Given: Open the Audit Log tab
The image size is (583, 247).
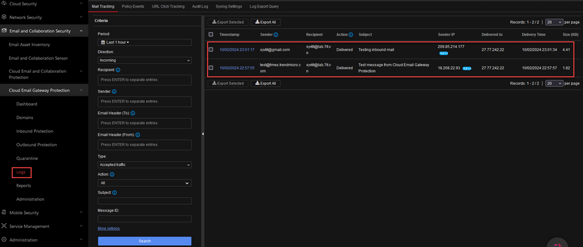Looking at the screenshot, I should click(200, 7).
